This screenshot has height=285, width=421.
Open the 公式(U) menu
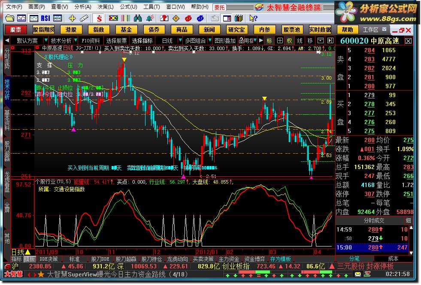click(128, 7)
